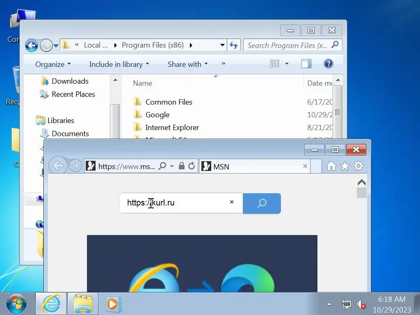
Task: Select the Internet Explorer folder
Action: click(x=172, y=128)
